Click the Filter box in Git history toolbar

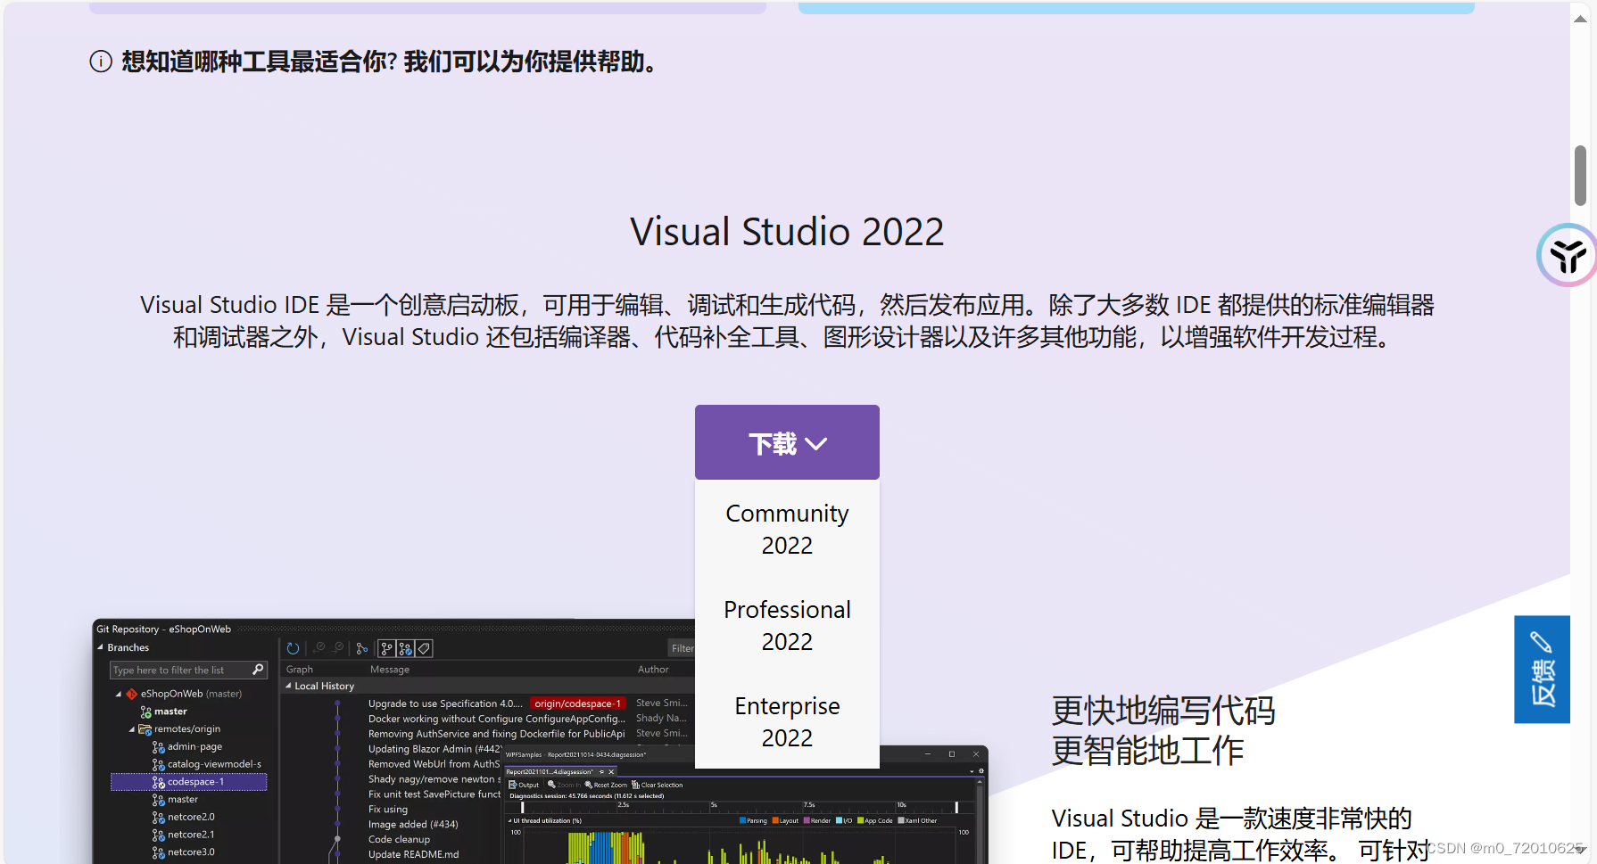(682, 648)
